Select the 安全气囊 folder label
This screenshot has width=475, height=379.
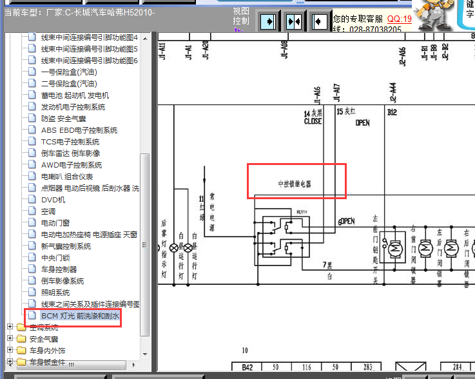click(44, 339)
